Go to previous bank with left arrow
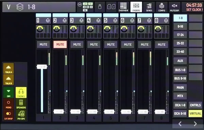This screenshot has height=130, width=204. (180, 124)
